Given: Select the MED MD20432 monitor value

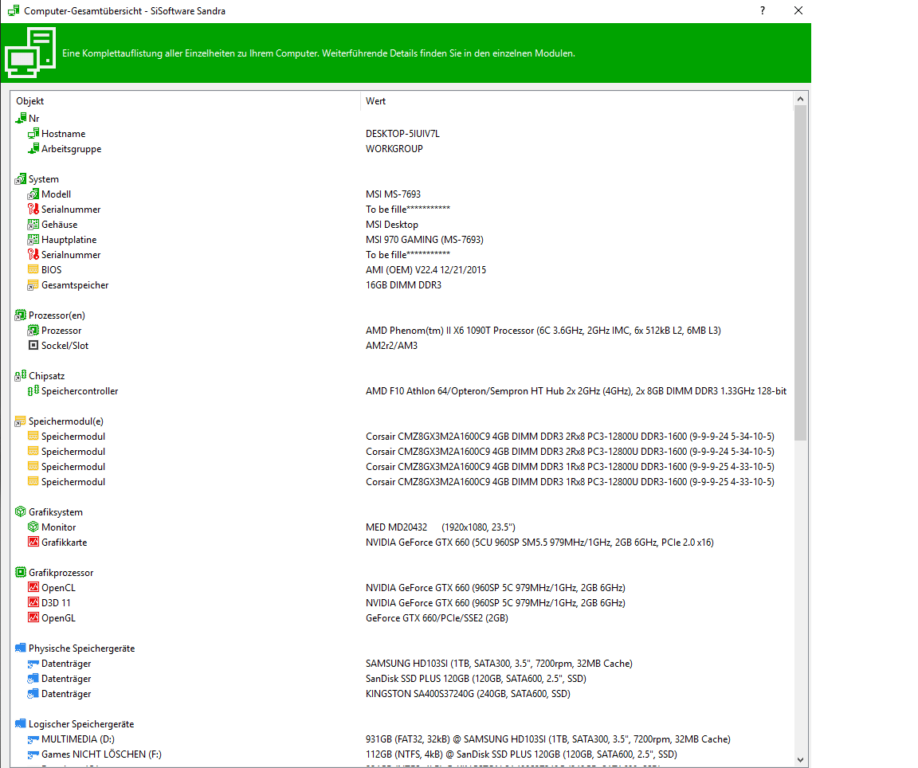Looking at the screenshot, I should [440, 527].
